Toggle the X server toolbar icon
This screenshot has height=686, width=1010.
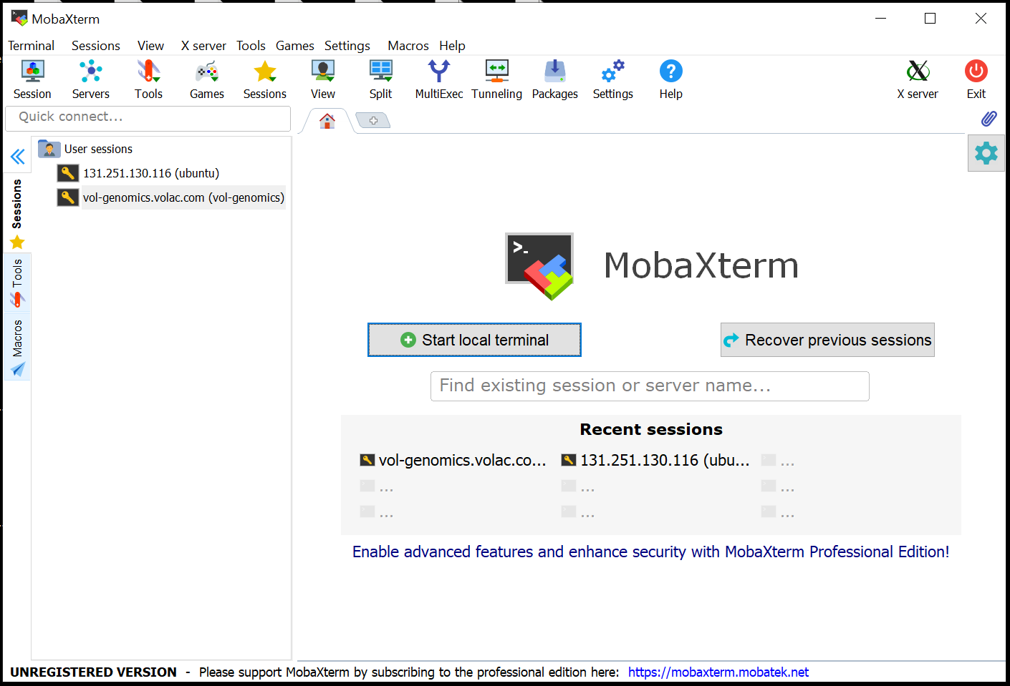(918, 79)
